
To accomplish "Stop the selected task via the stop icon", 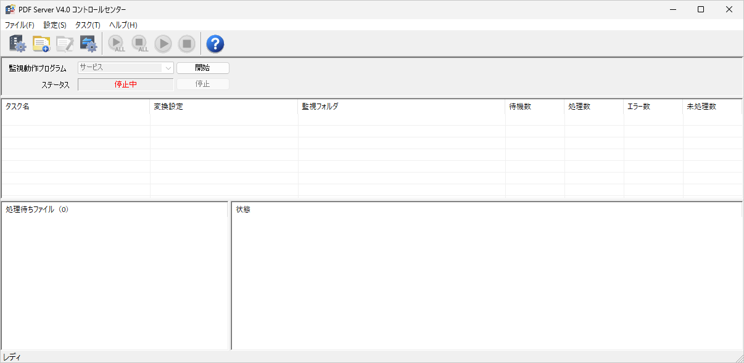I will (186, 43).
